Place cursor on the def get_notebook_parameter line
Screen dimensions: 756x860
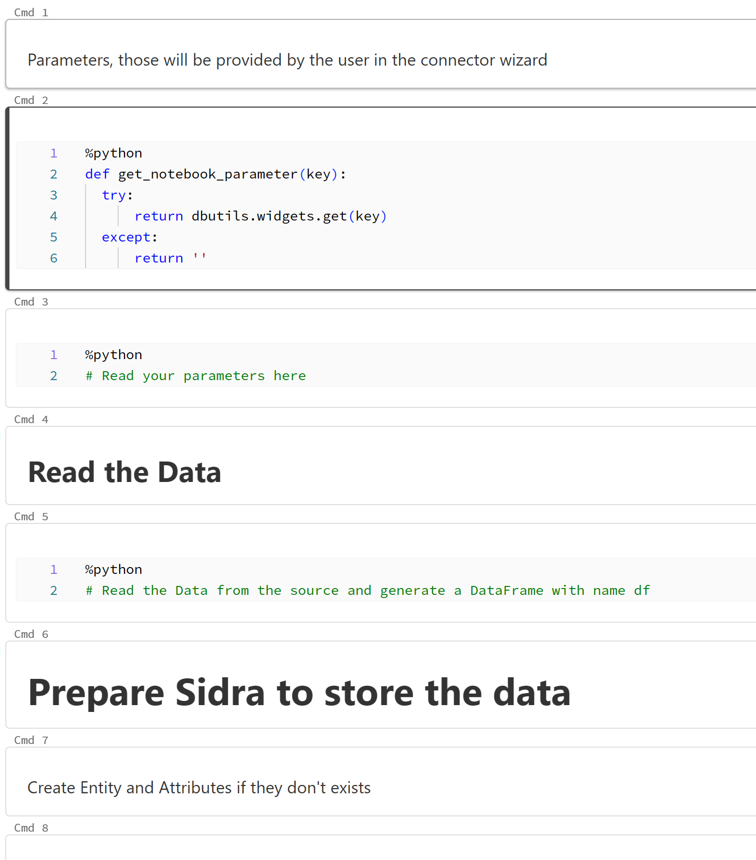(215, 174)
